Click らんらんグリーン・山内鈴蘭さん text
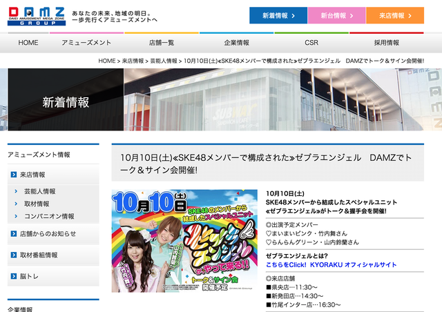Image resolution: width=442 pixels, height=312 pixels. (312, 242)
